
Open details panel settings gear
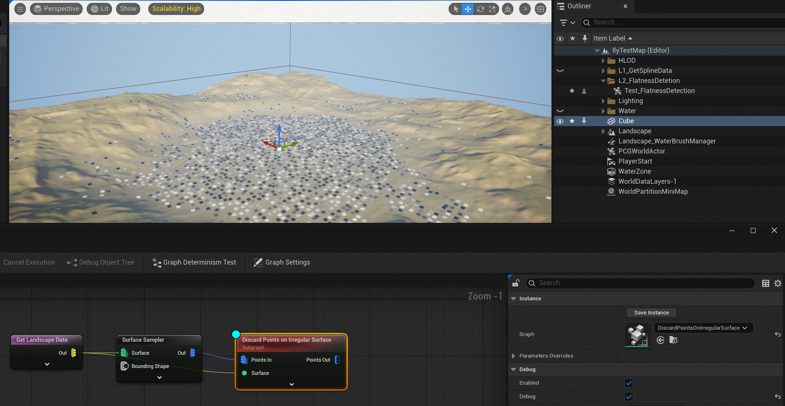[777, 283]
